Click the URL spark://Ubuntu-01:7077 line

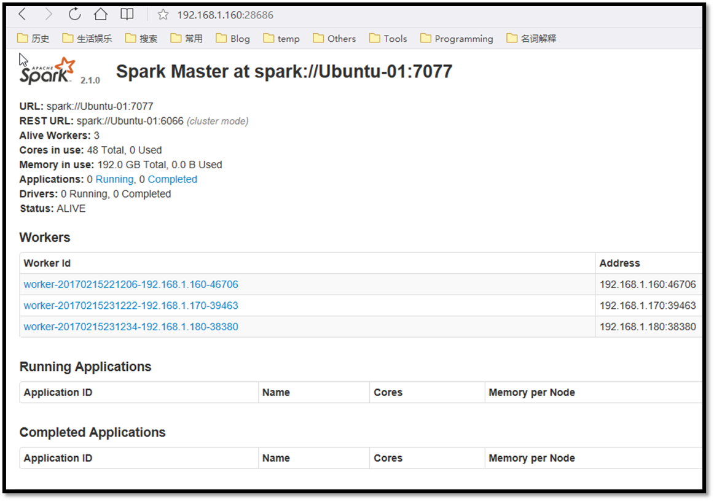click(x=86, y=106)
